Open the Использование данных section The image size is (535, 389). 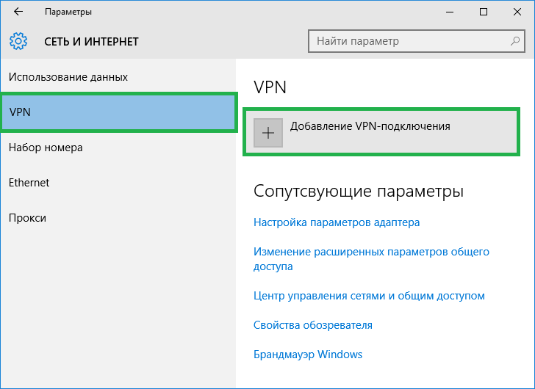[x=68, y=77]
